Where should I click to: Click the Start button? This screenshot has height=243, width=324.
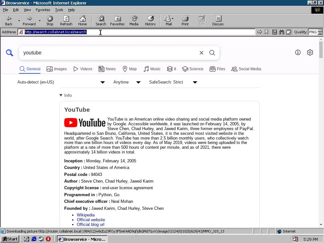[x=10, y=239]
